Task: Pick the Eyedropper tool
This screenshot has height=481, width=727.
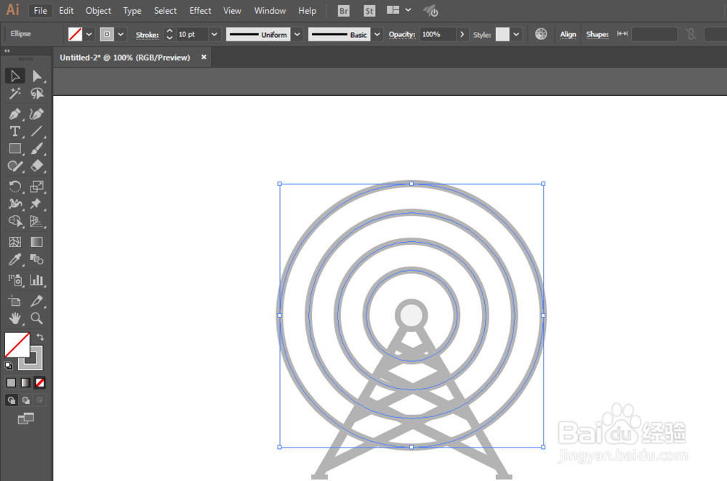Action: coord(15,259)
